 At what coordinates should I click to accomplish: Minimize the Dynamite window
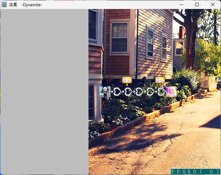[181, 5]
